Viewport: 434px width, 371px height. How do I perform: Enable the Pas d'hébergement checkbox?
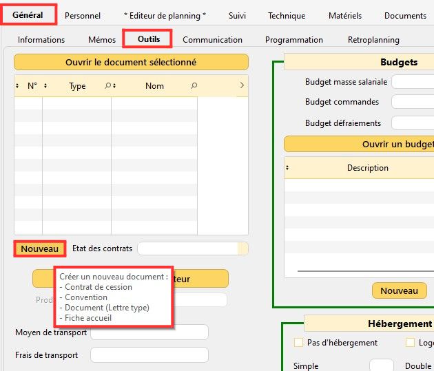coord(298,342)
